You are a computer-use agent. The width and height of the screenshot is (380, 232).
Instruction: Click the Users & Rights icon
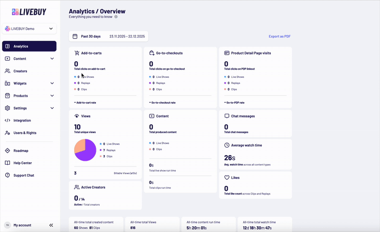[8, 133]
